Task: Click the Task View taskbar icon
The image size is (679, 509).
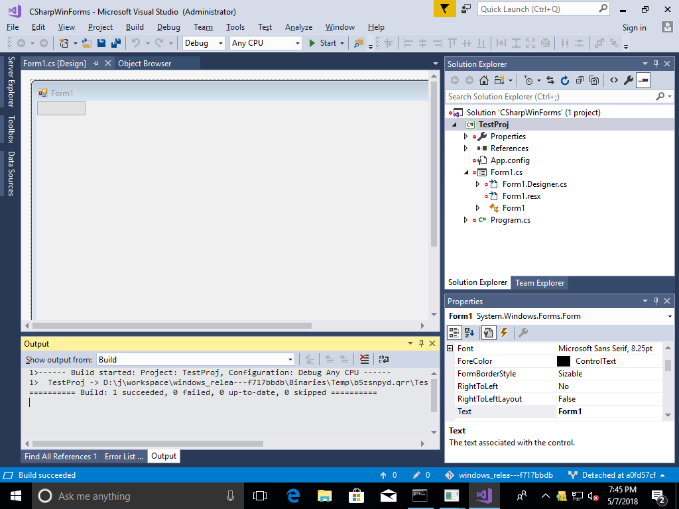Action: 260,496
